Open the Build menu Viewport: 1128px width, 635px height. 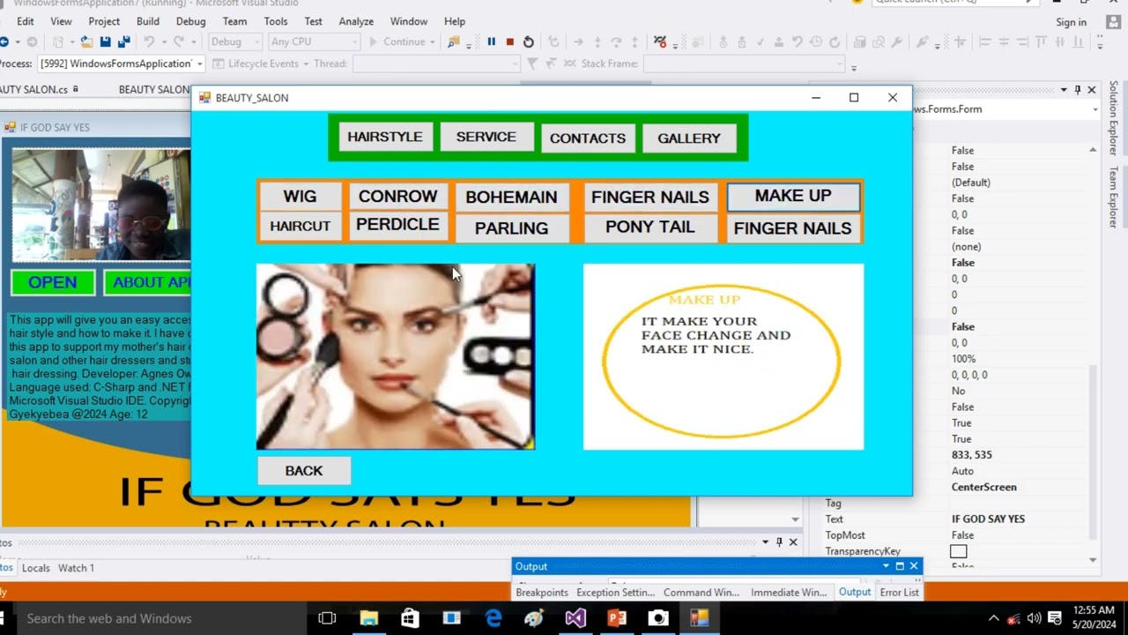[148, 21]
